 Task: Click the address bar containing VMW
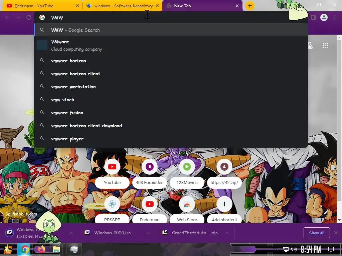pyautogui.click(x=171, y=18)
